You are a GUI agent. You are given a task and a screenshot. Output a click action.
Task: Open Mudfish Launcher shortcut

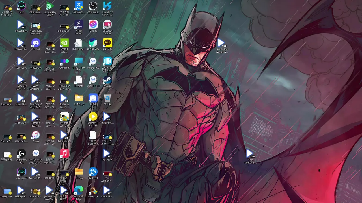point(64,120)
